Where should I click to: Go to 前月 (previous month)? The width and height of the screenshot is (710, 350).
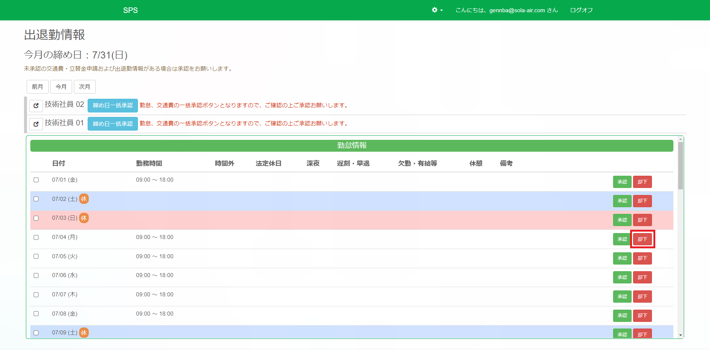click(37, 87)
